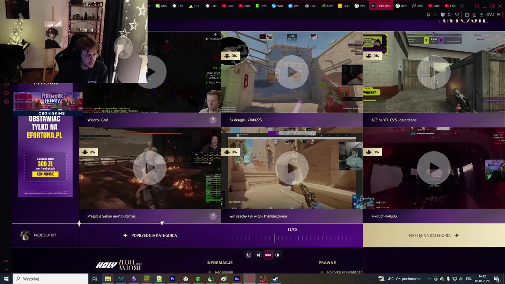Click the picture-in-picture toggle in media controls
The width and height of the screenshot is (505, 284).
tap(277, 255)
